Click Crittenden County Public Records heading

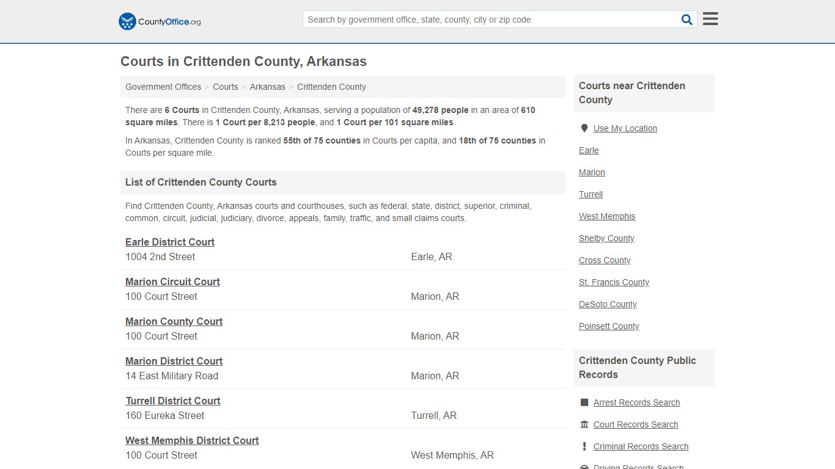pos(638,368)
